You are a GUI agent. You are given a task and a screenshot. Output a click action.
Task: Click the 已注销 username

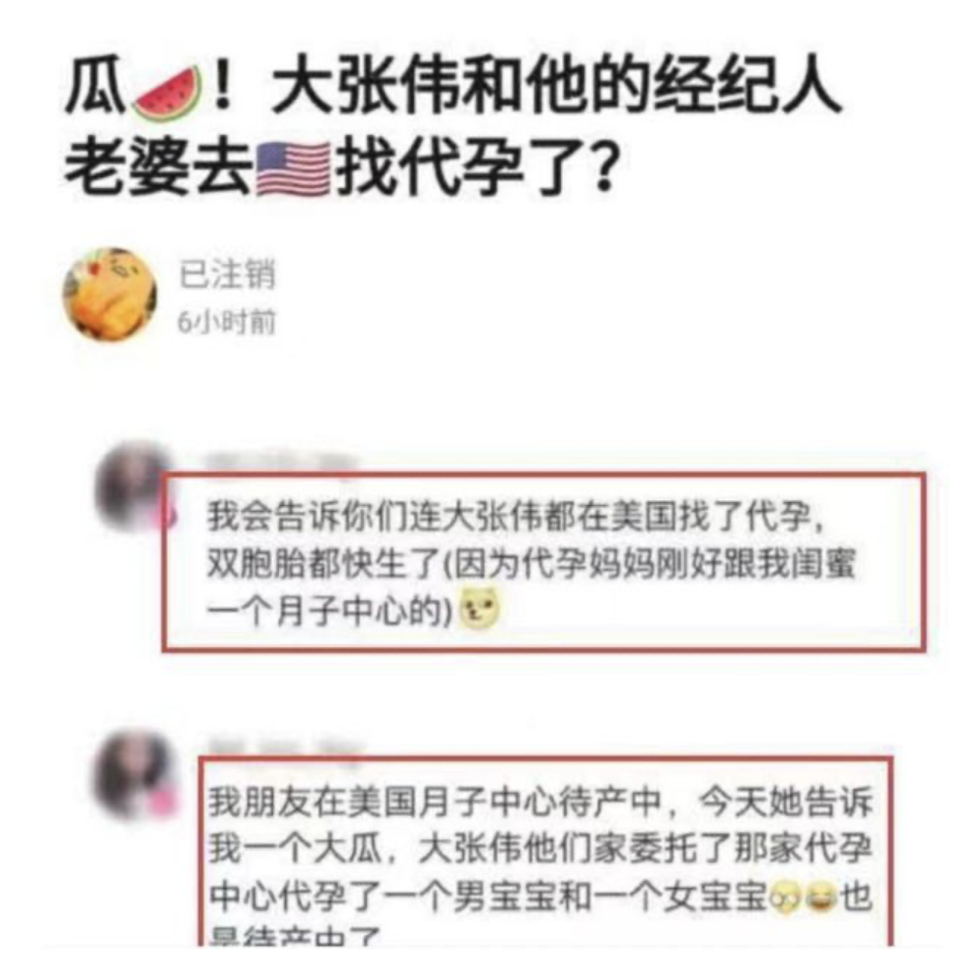click(226, 274)
